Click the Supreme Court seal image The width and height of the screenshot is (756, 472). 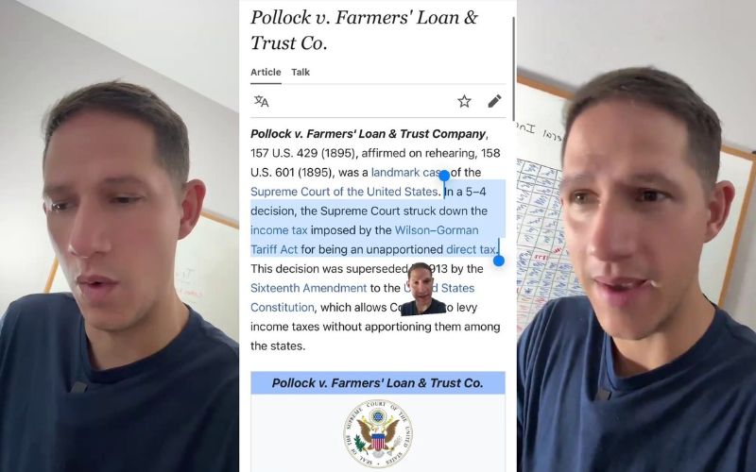pyautogui.click(x=378, y=433)
